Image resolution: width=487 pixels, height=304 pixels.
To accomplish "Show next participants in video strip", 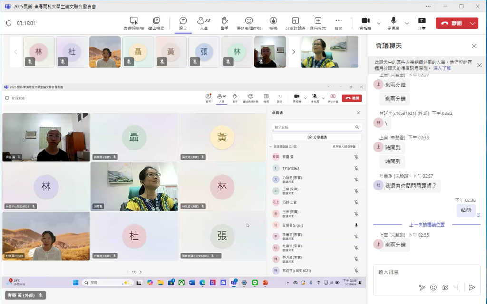I will click(293, 52).
